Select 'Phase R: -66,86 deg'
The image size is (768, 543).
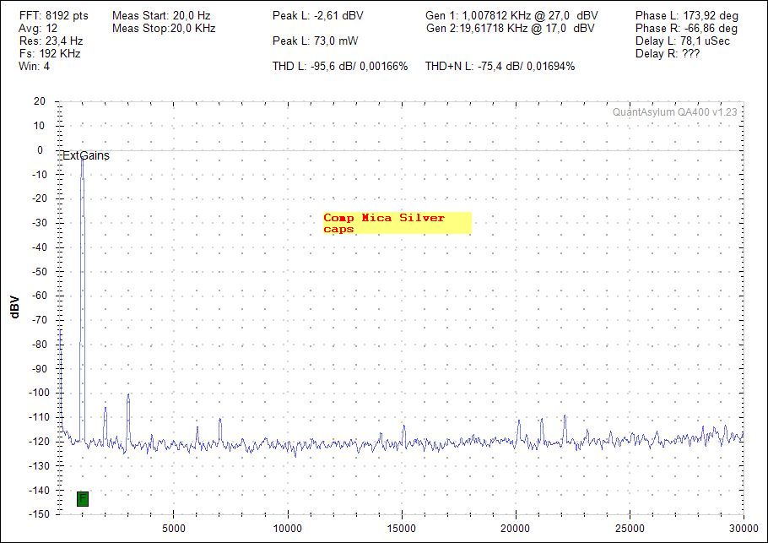(686, 29)
